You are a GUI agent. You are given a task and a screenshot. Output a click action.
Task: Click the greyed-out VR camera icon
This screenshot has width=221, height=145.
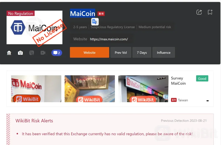[x=32, y=53]
